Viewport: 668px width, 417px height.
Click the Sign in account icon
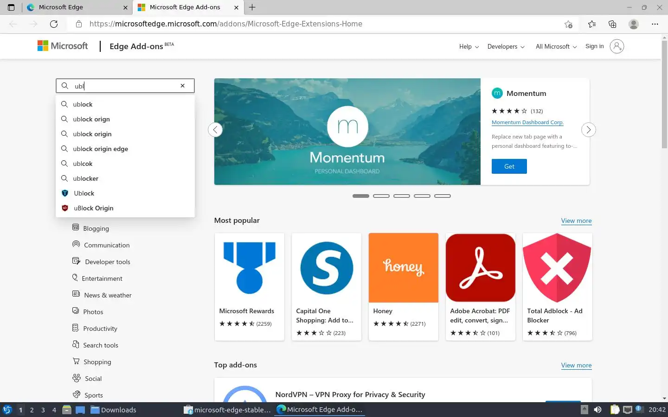[617, 46]
